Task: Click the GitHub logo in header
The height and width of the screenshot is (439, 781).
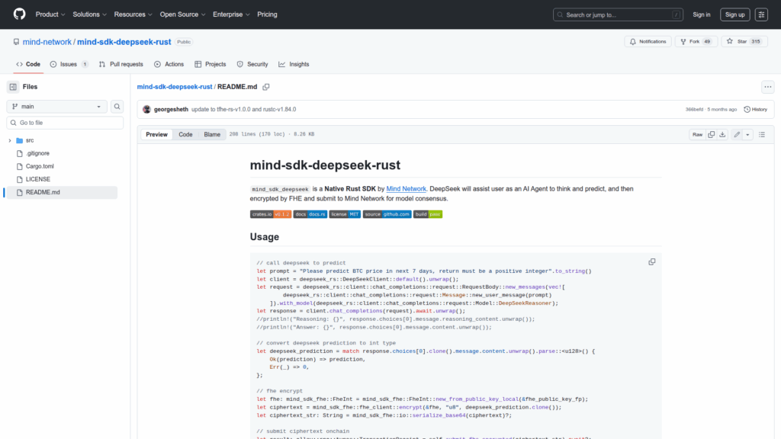Action: click(19, 14)
